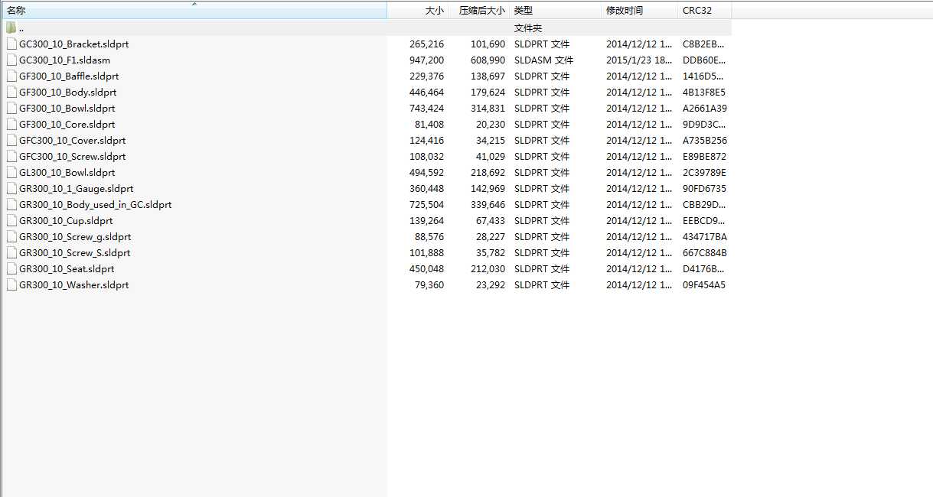Click CRC32 value 667C884B

pos(705,252)
